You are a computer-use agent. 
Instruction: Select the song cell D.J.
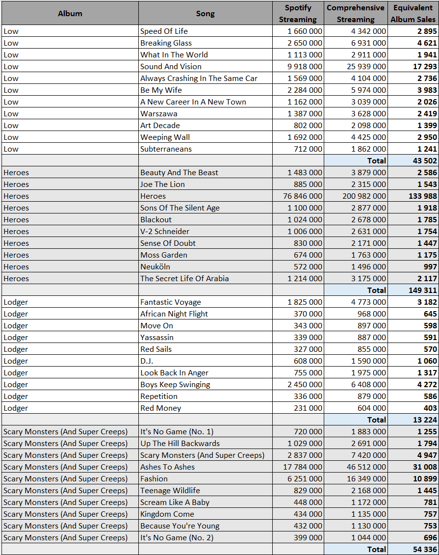point(206,361)
